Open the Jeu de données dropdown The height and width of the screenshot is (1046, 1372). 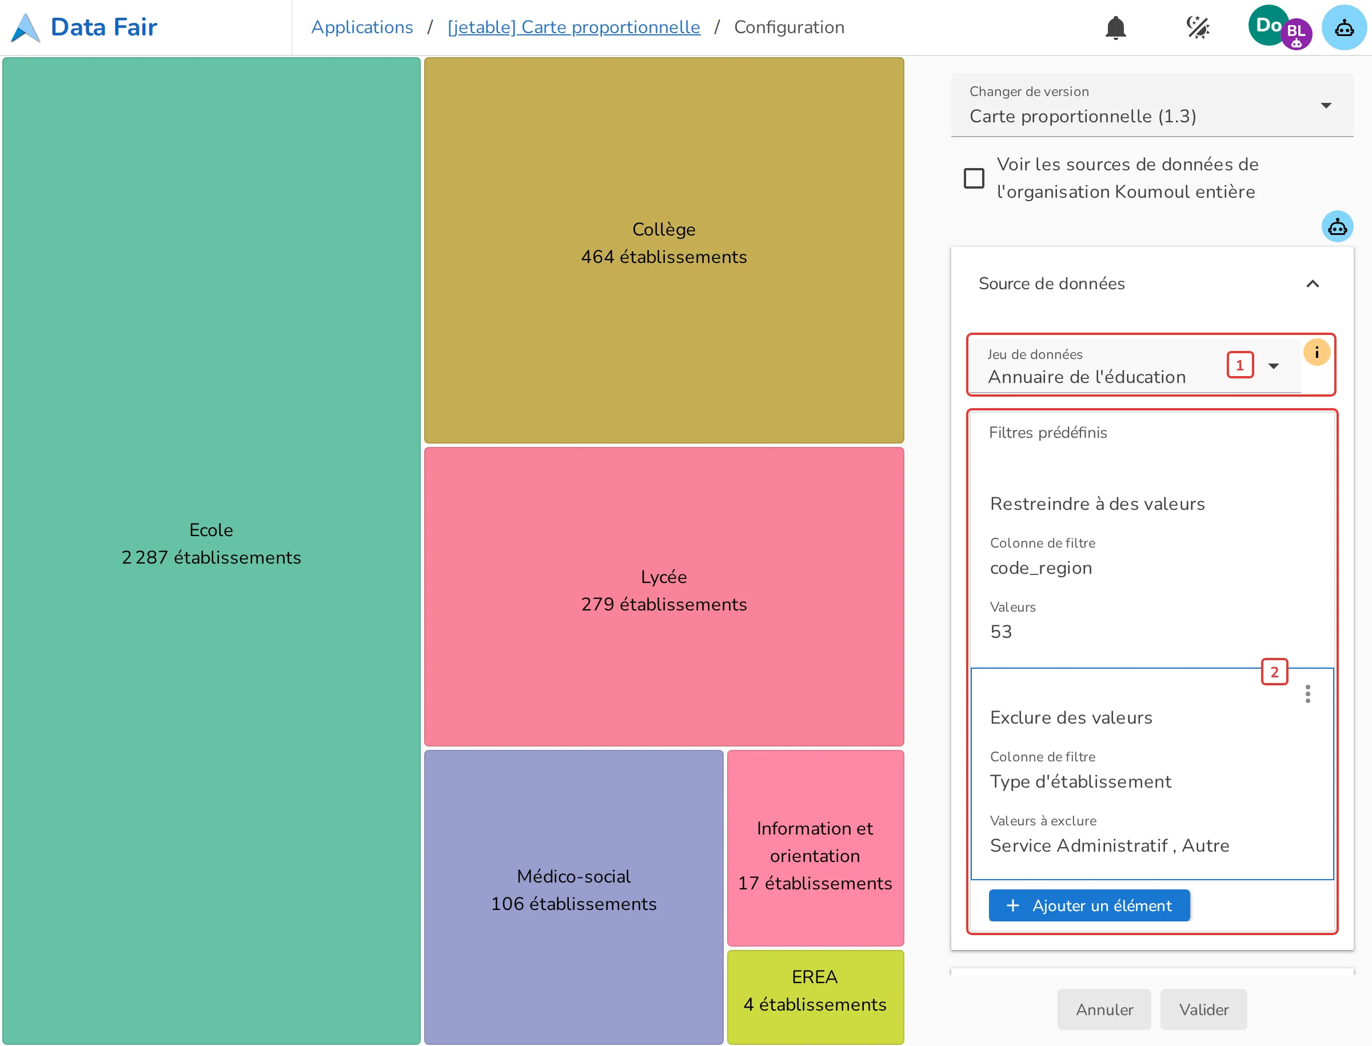pyautogui.click(x=1134, y=365)
